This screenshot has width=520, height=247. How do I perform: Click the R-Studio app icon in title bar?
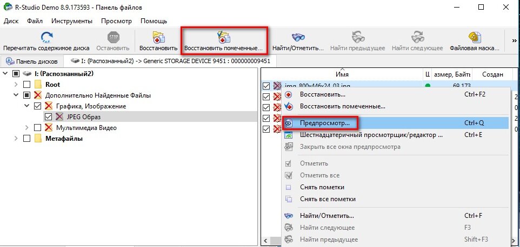click(x=7, y=7)
